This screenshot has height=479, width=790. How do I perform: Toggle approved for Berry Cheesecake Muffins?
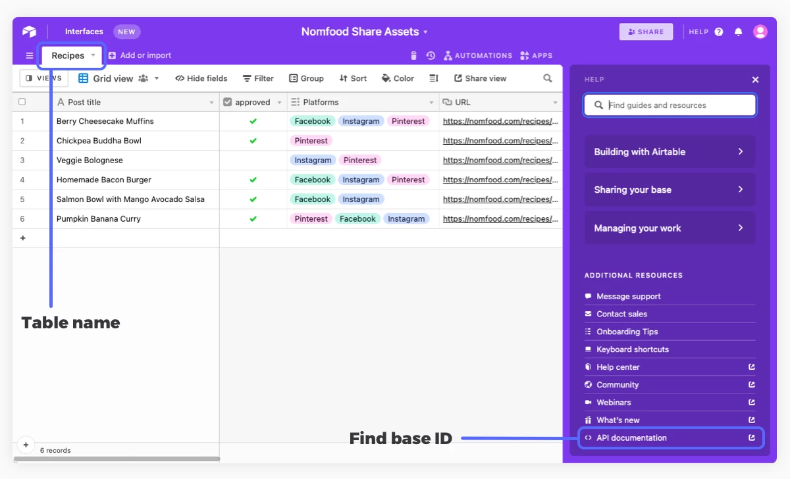click(x=253, y=121)
